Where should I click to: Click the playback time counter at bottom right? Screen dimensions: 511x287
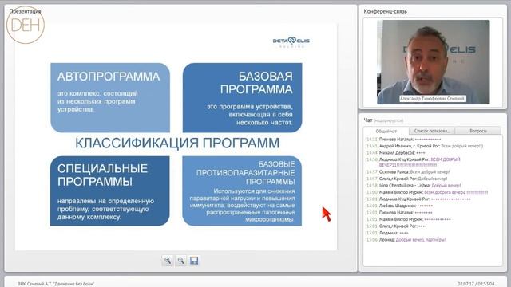pos(476,284)
